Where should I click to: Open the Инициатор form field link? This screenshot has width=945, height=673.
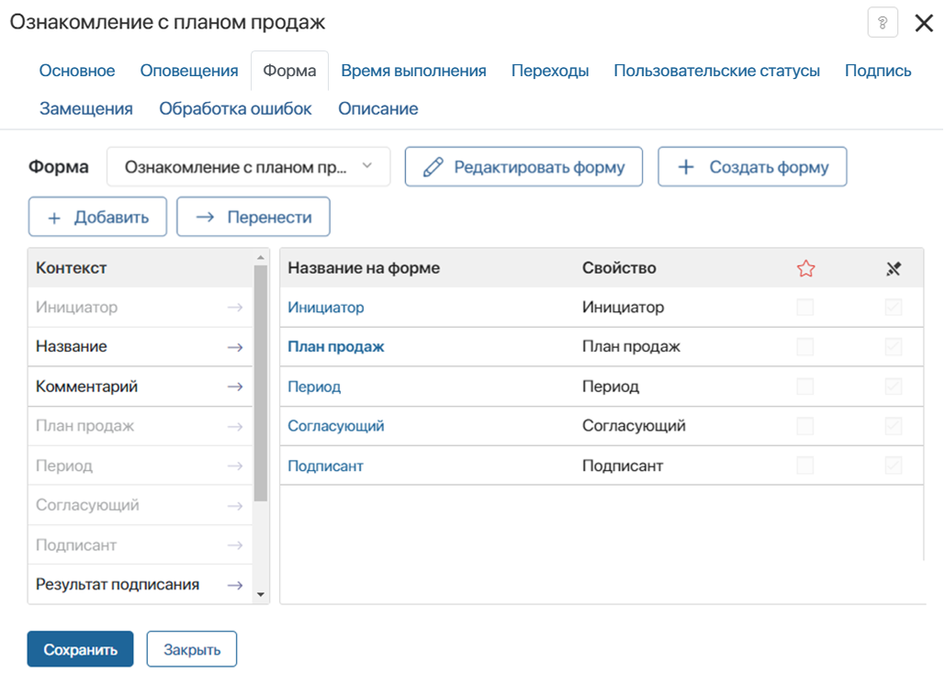326,308
